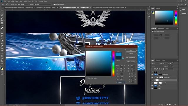Click the Add to Swatches button
The width and height of the screenshot is (188, 106).
pyautogui.click(x=131, y=58)
